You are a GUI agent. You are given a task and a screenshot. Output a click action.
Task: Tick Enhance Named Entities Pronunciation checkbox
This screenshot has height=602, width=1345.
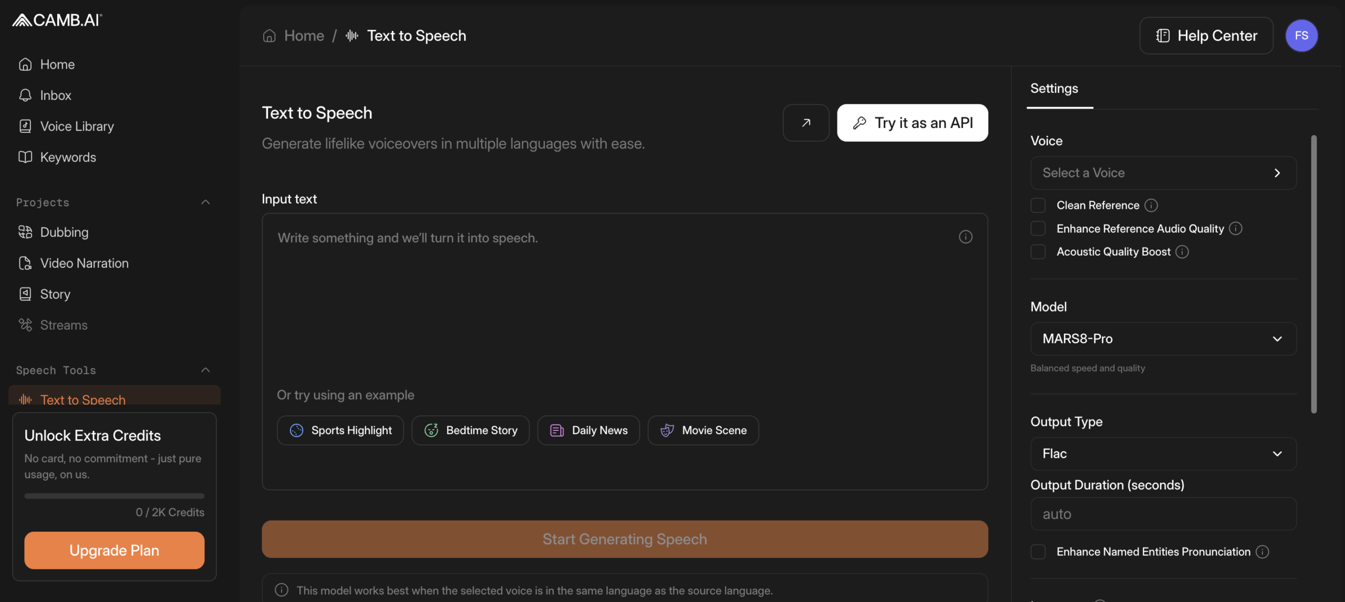[x=1038, y=552]
